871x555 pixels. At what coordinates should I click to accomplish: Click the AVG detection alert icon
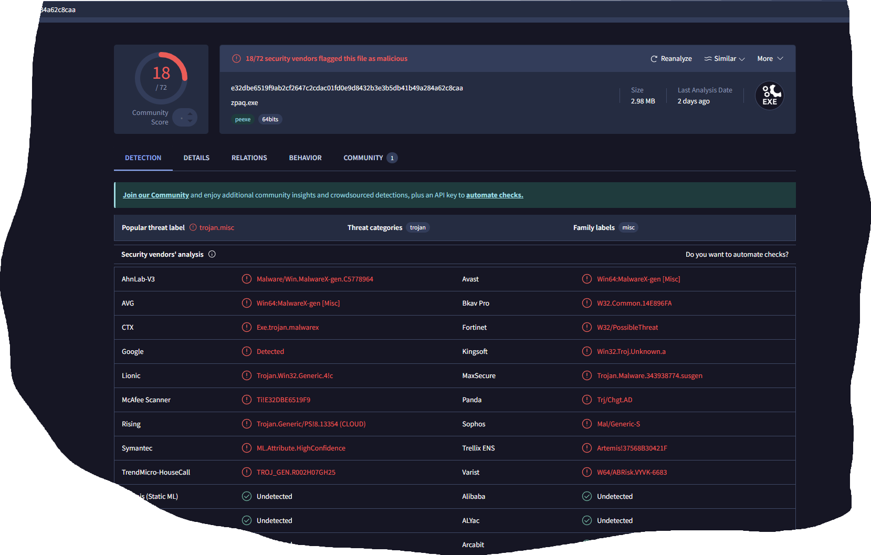tap(247, 303)
